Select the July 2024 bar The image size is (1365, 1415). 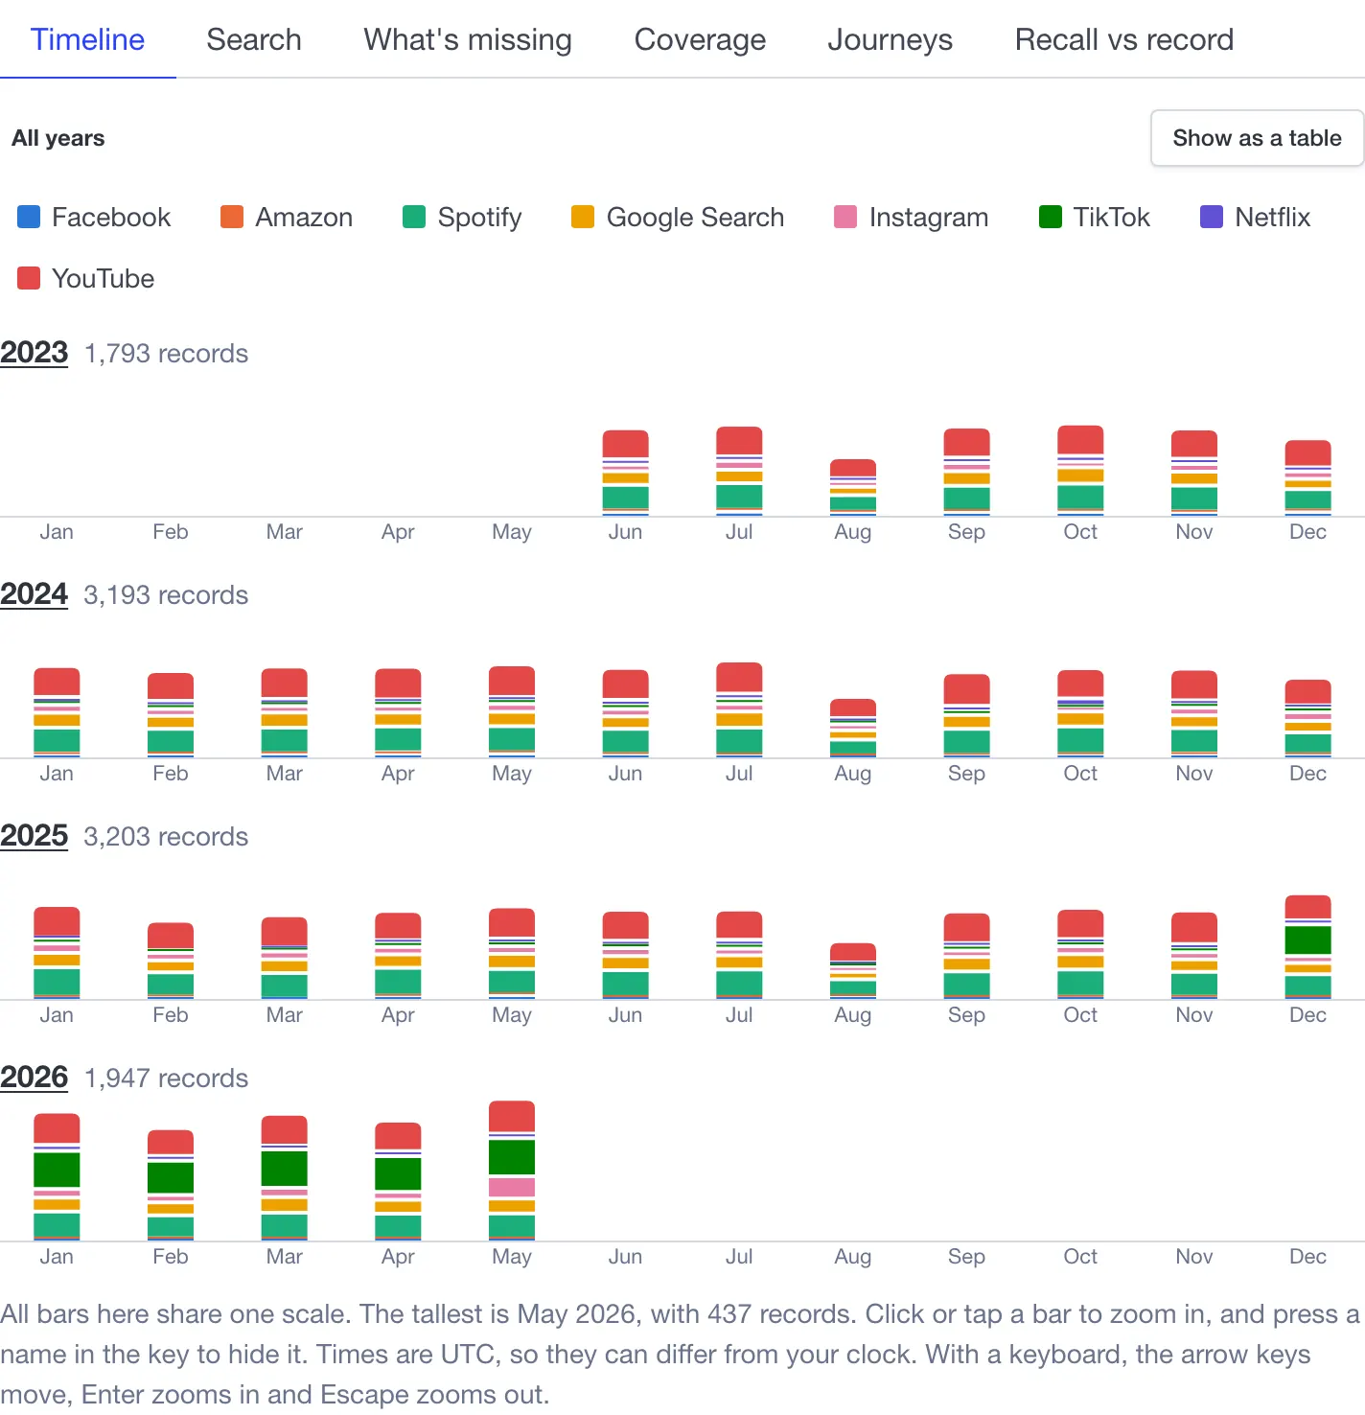pos(739,710)
